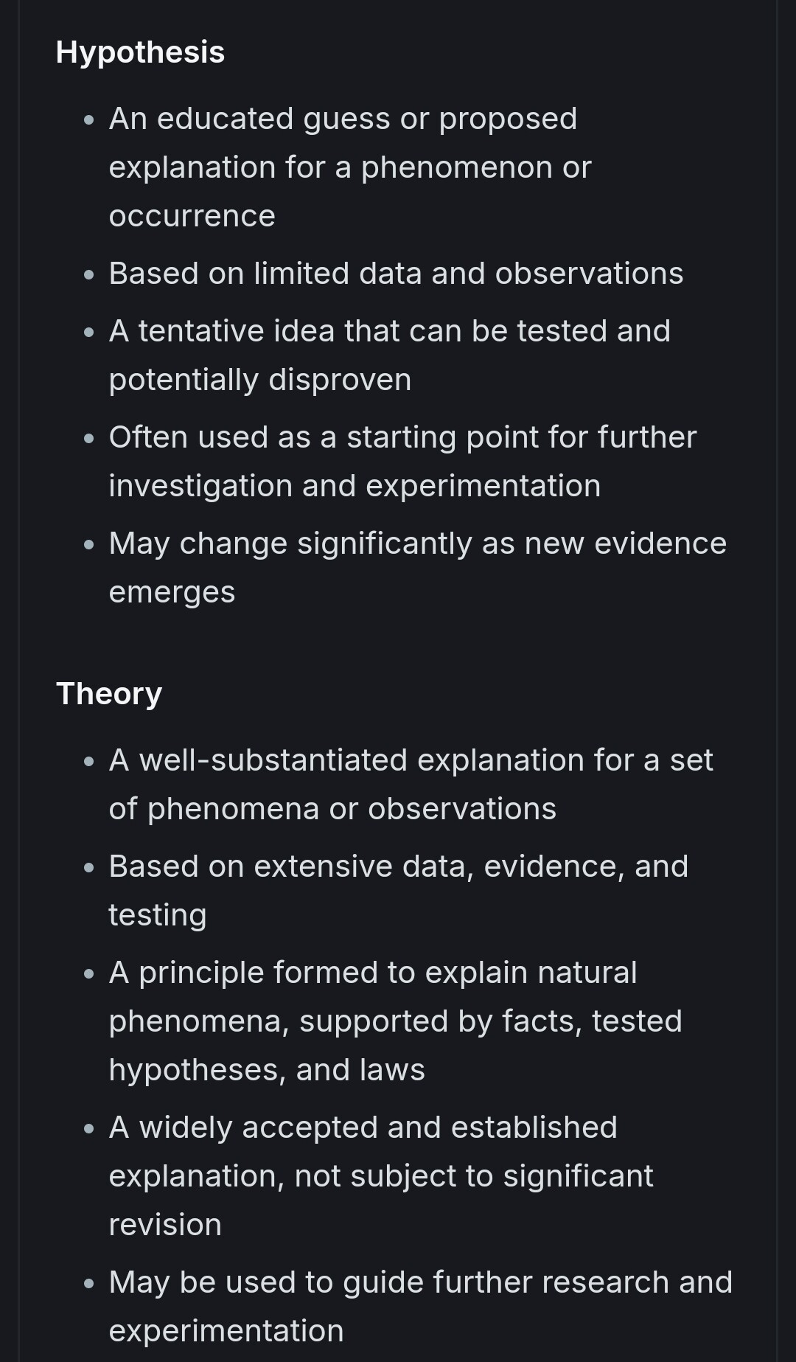The image size is (796, 1362).
Task: Click the 'investigation and experimentation' line
Action: [x=355, y=486]
